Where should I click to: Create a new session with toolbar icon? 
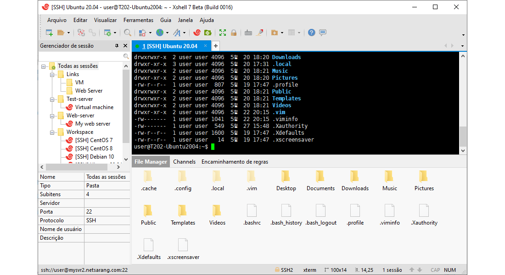[x=49, y=33]
